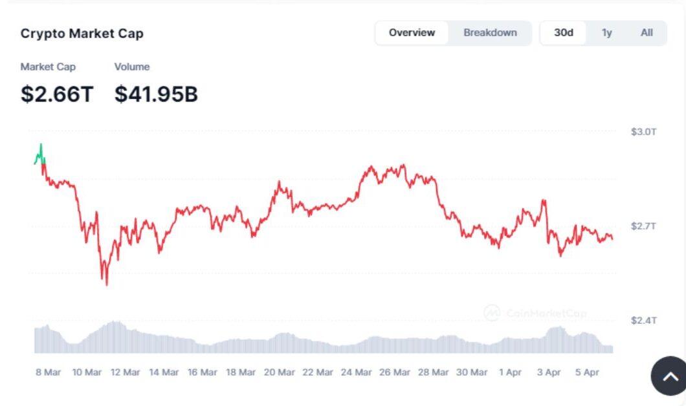Switch to the Overview tab
The height and width of the screenshot is (406, 686).
pos(412,33)
